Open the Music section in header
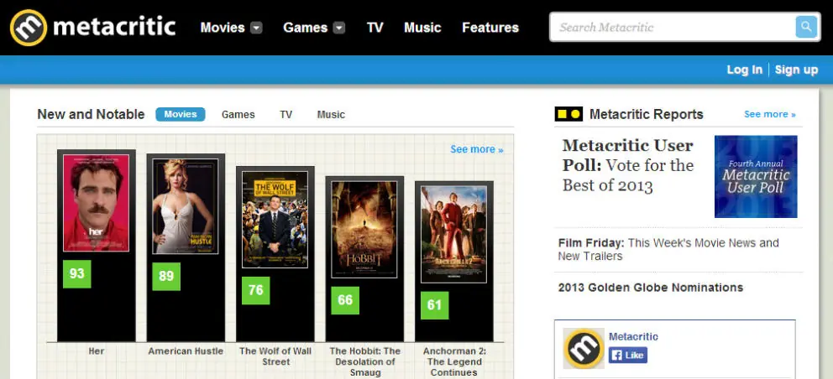The image size is (833, 379). coord(422,28)
